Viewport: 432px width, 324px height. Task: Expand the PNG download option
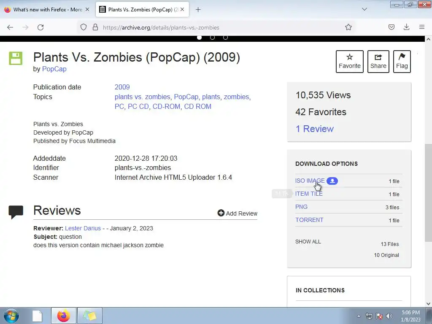[301, 207]
